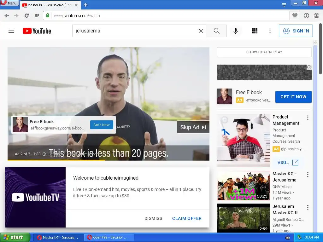Go to YouTube home via logo
Screen dimensions: 323x242
pos(37,31)
